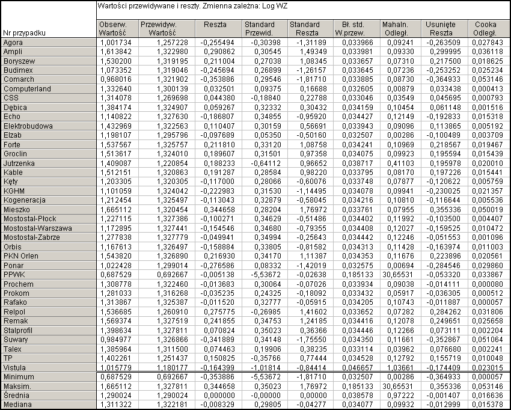Click the Mostostal-Warszawa row label

pos(49,228)
